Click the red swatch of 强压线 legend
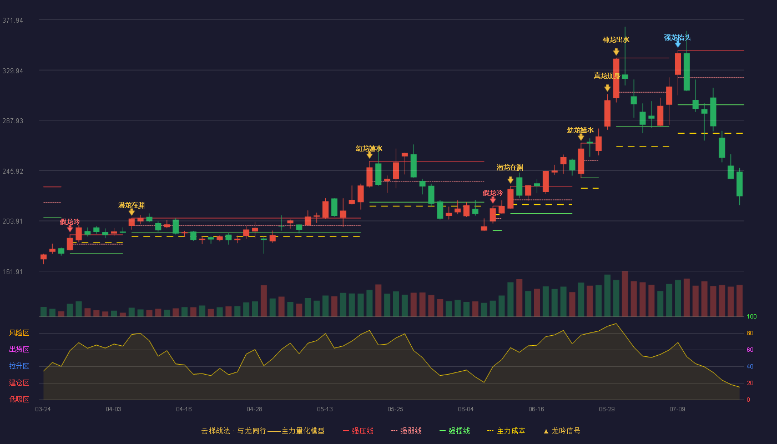777x444 pixels. tap(346, 431)
